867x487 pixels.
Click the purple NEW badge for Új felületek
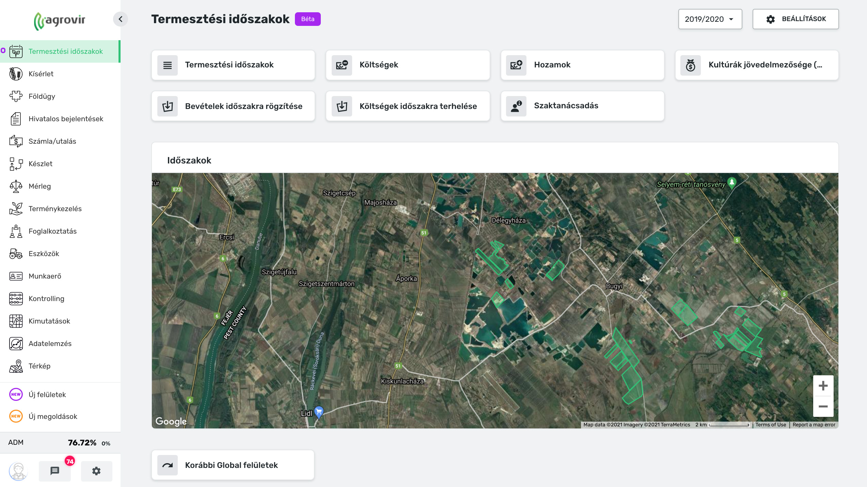[16, 394]
